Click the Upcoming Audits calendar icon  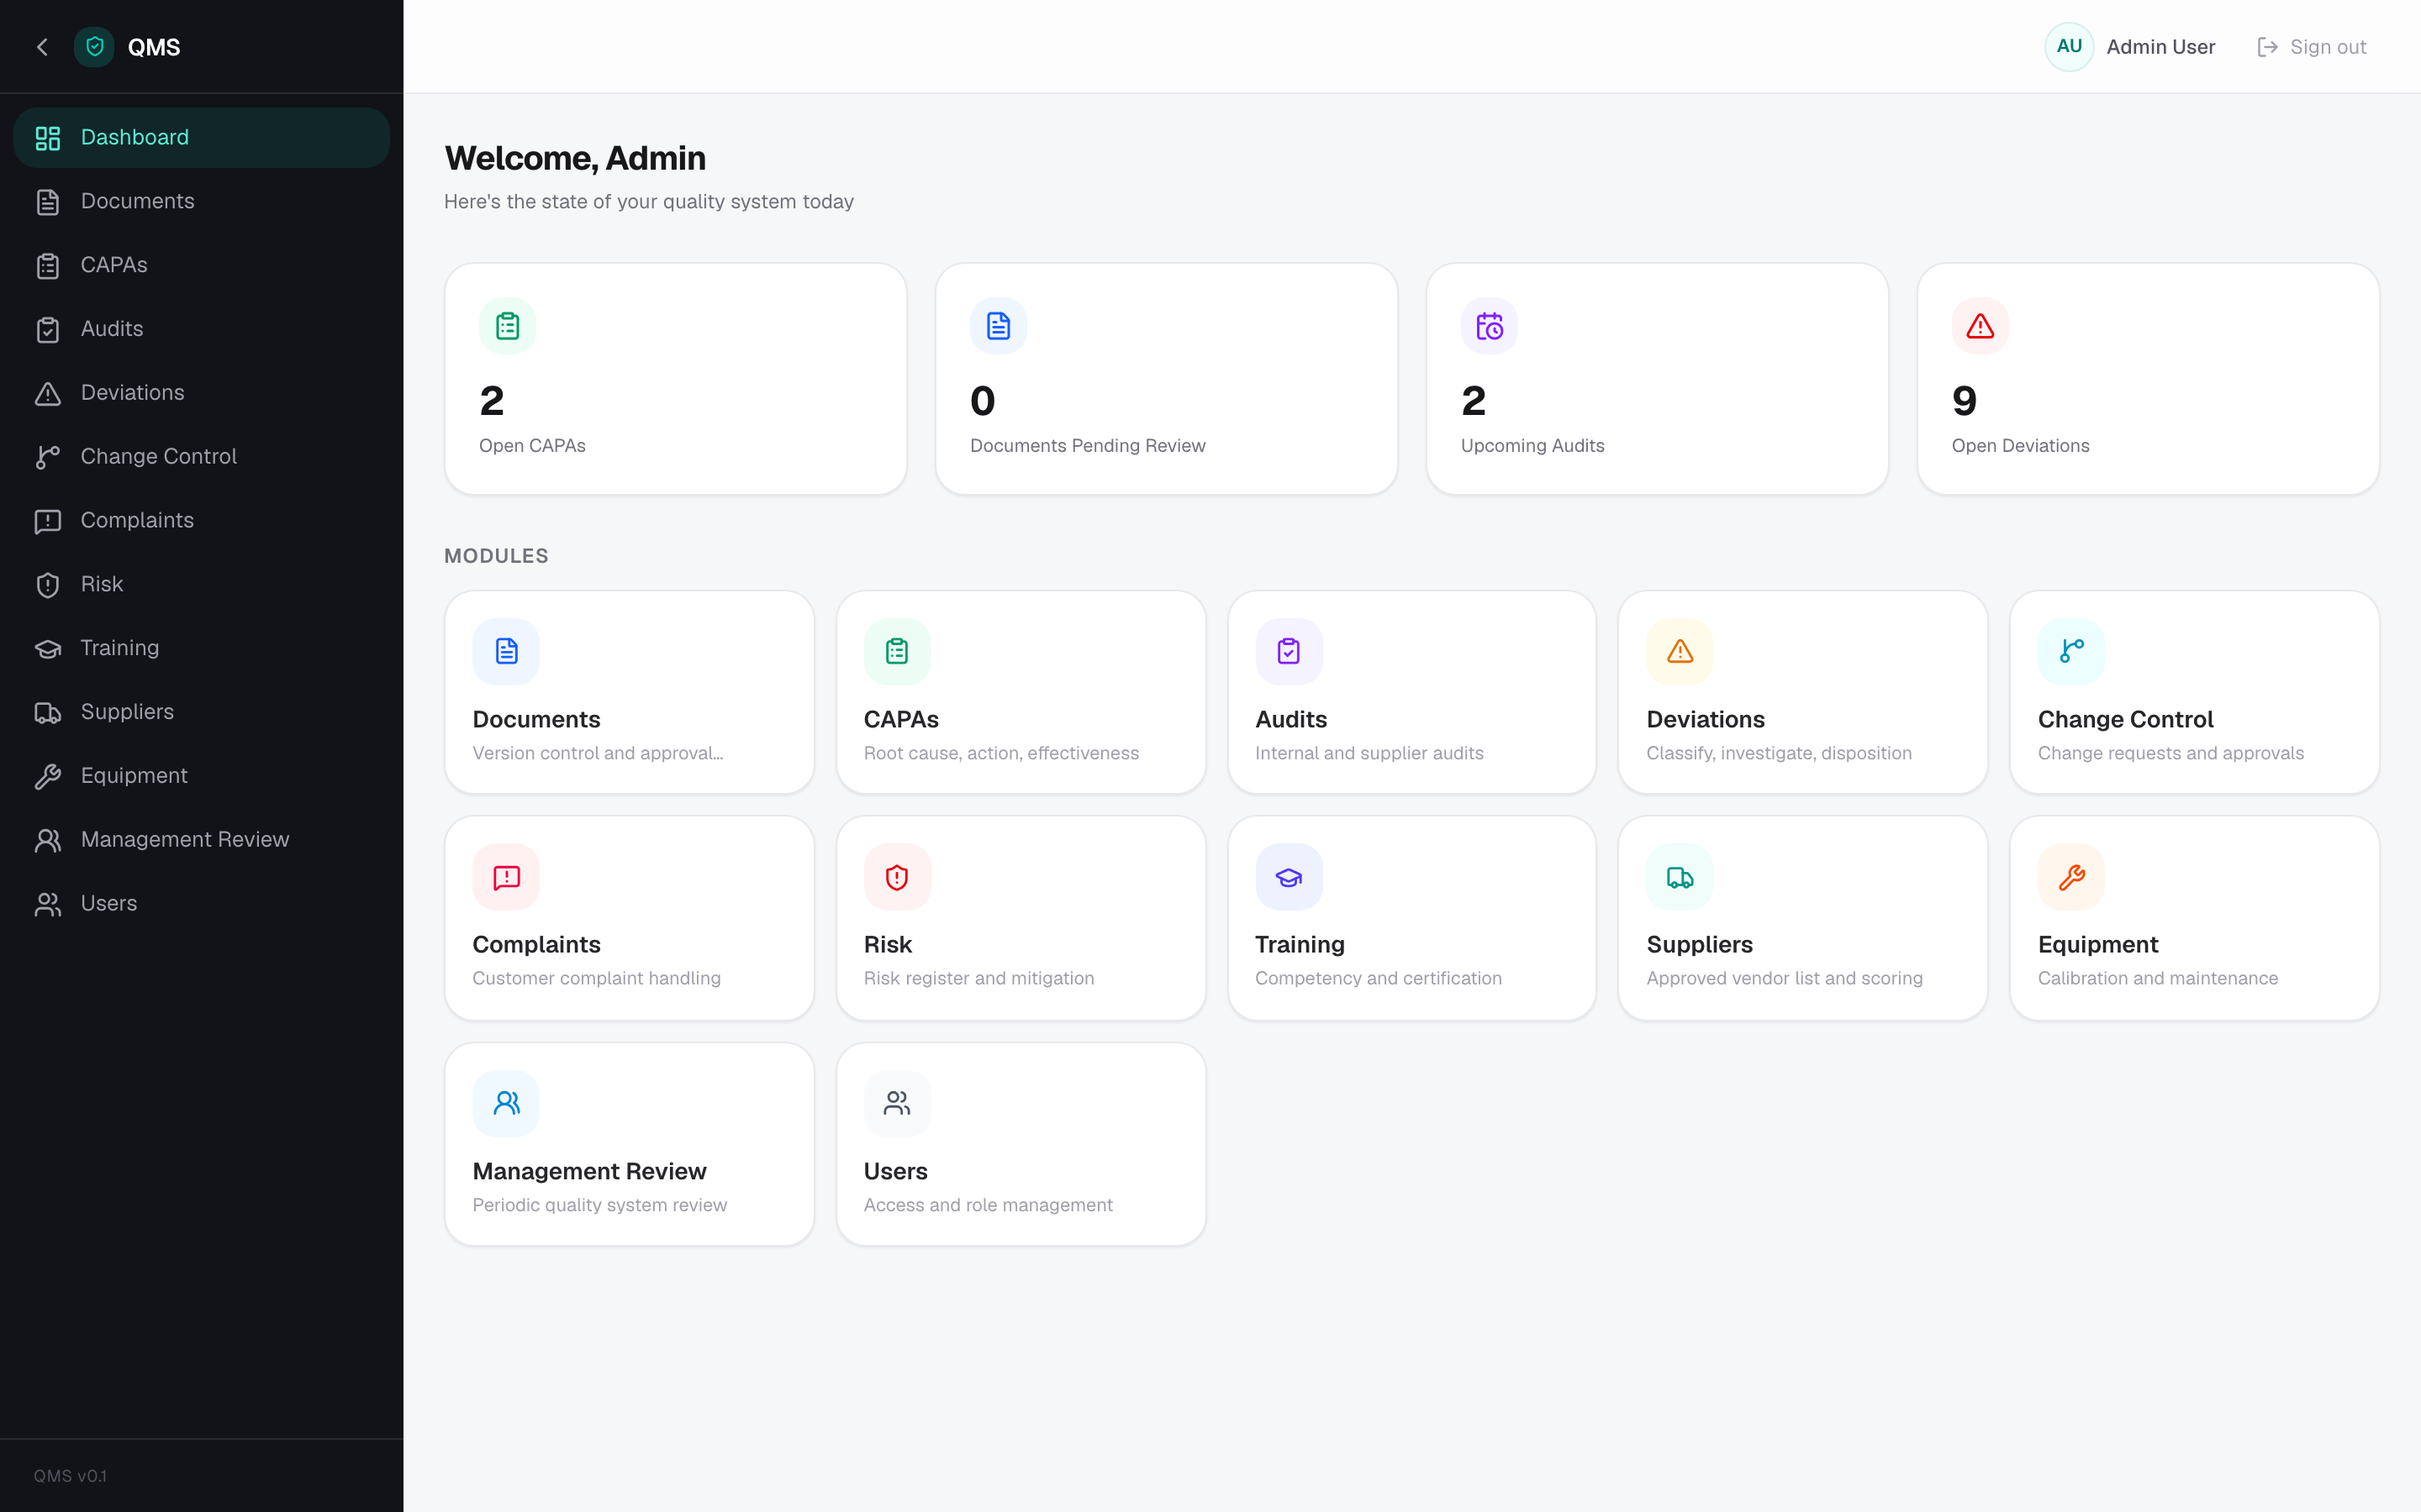(x=1489, y=326)
